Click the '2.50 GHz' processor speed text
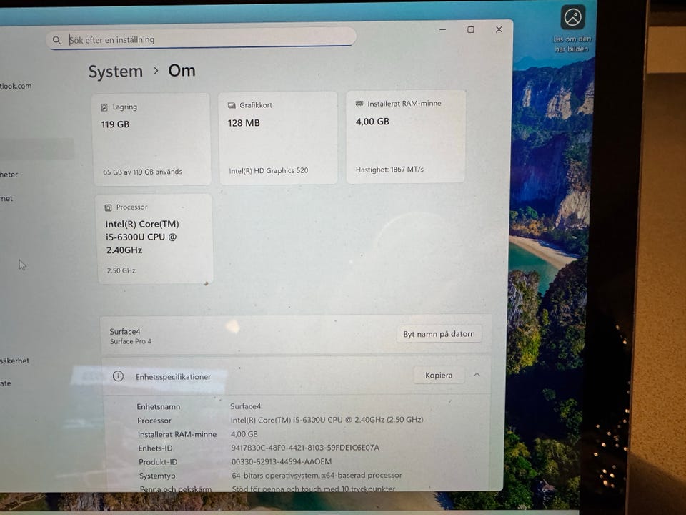 pos(121,270)
